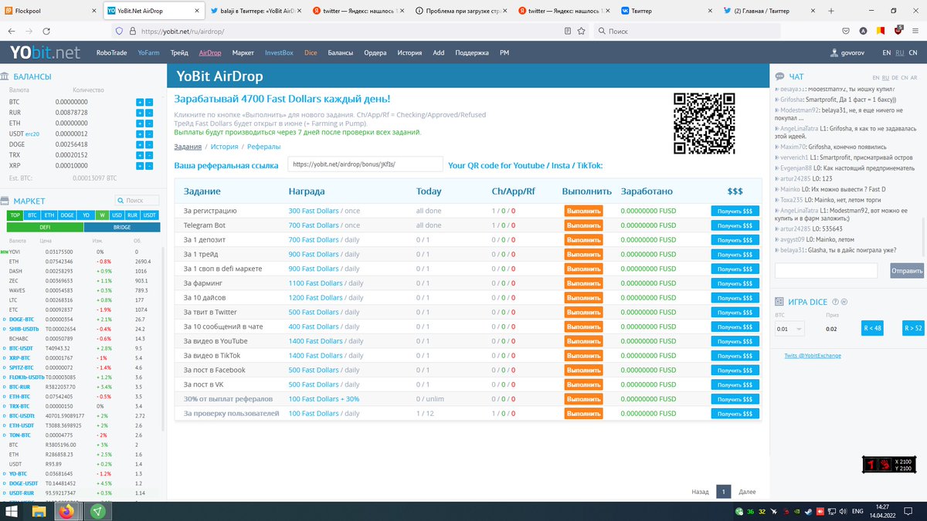Open Firefox from the Windows taskbar

(66, 511)
